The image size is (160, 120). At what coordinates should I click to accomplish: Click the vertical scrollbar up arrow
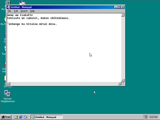[x=123, y=15]
